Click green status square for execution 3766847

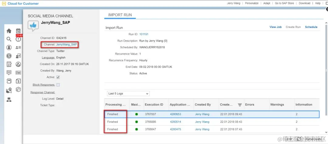coord(137,129)
